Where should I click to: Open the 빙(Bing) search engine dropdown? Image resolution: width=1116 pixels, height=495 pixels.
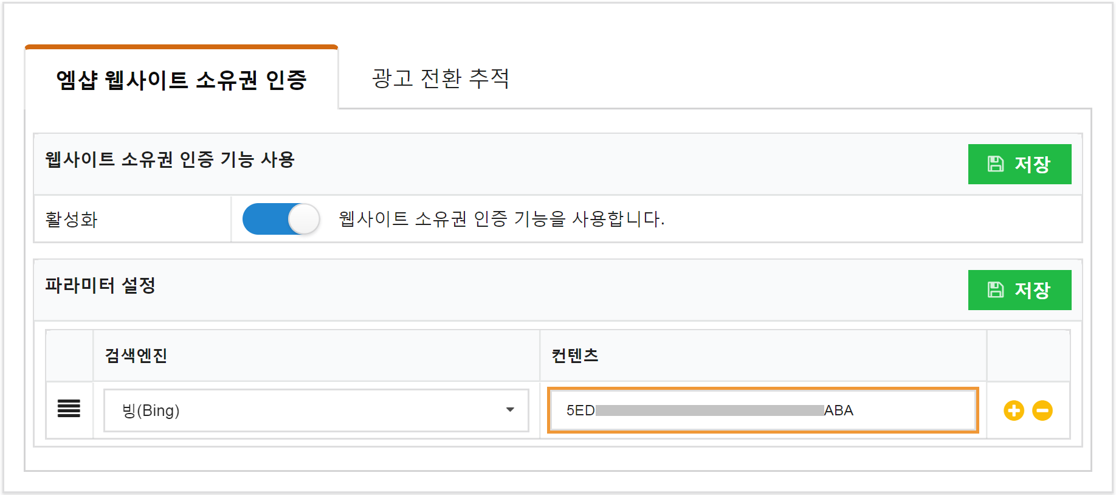316,410
